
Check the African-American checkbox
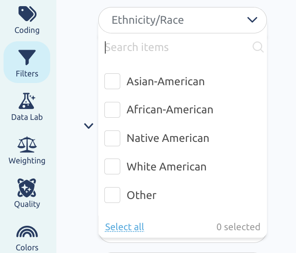(112, 110)
